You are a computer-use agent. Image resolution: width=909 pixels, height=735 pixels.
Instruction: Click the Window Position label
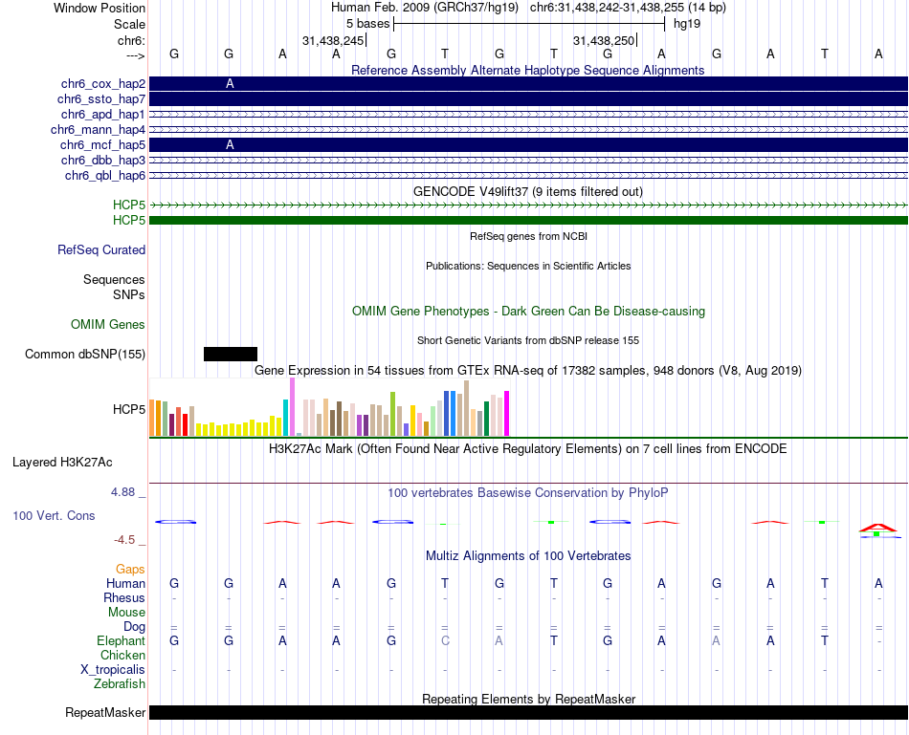click(100, 8)
